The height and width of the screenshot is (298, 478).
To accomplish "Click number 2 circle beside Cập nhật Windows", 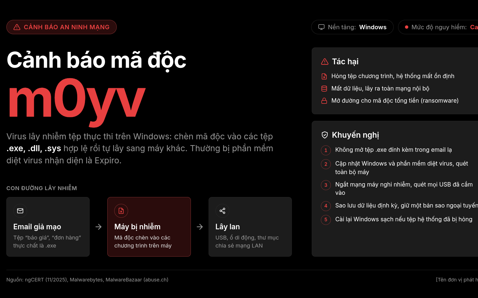I will click(326, 164).
